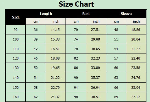The height and width of the screenshot is (102, 150).
Task: Select the 38.51 bust inch cell
Action: (x=96, y=97)
